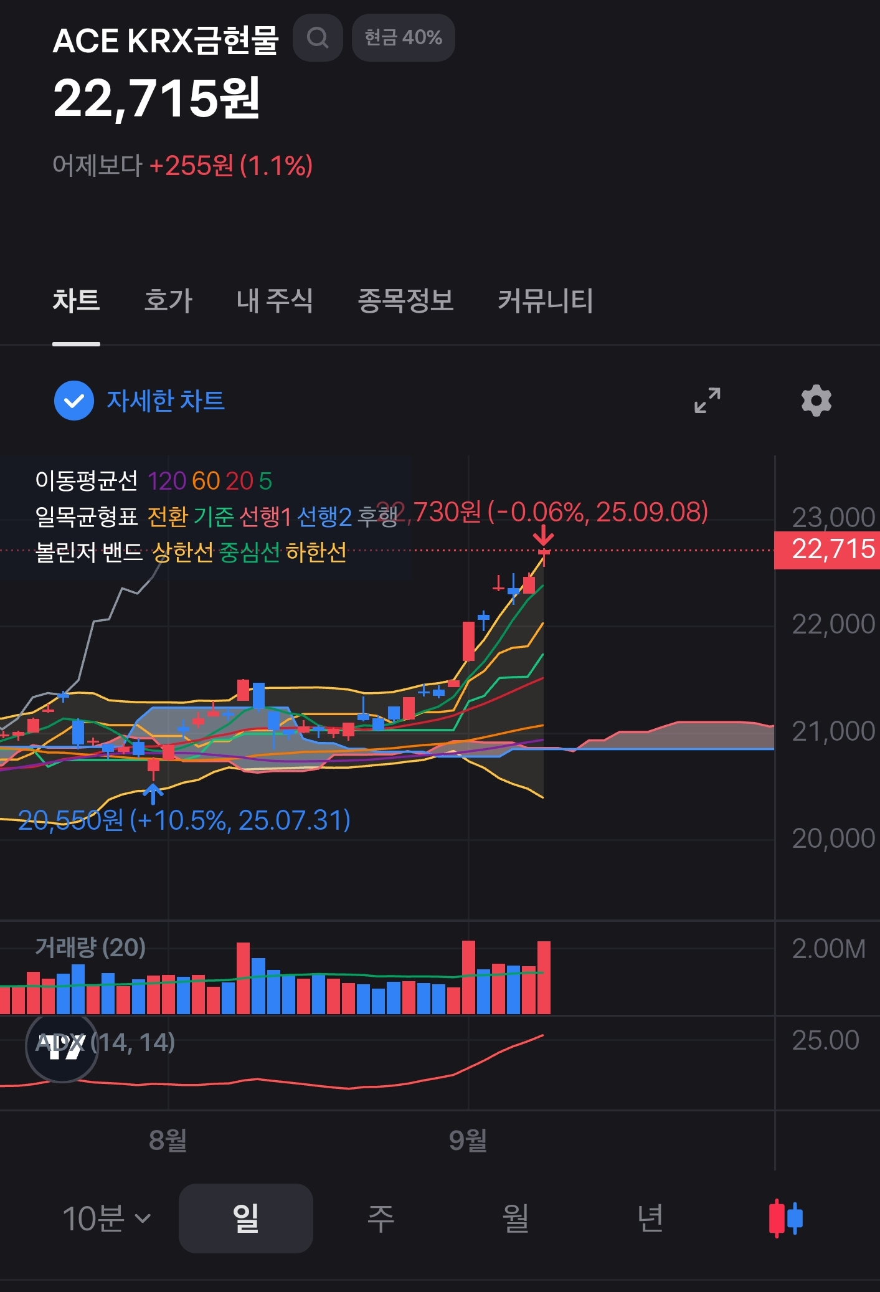Toggle the 자세한 차트 checkbox

[x=74, y=401]
